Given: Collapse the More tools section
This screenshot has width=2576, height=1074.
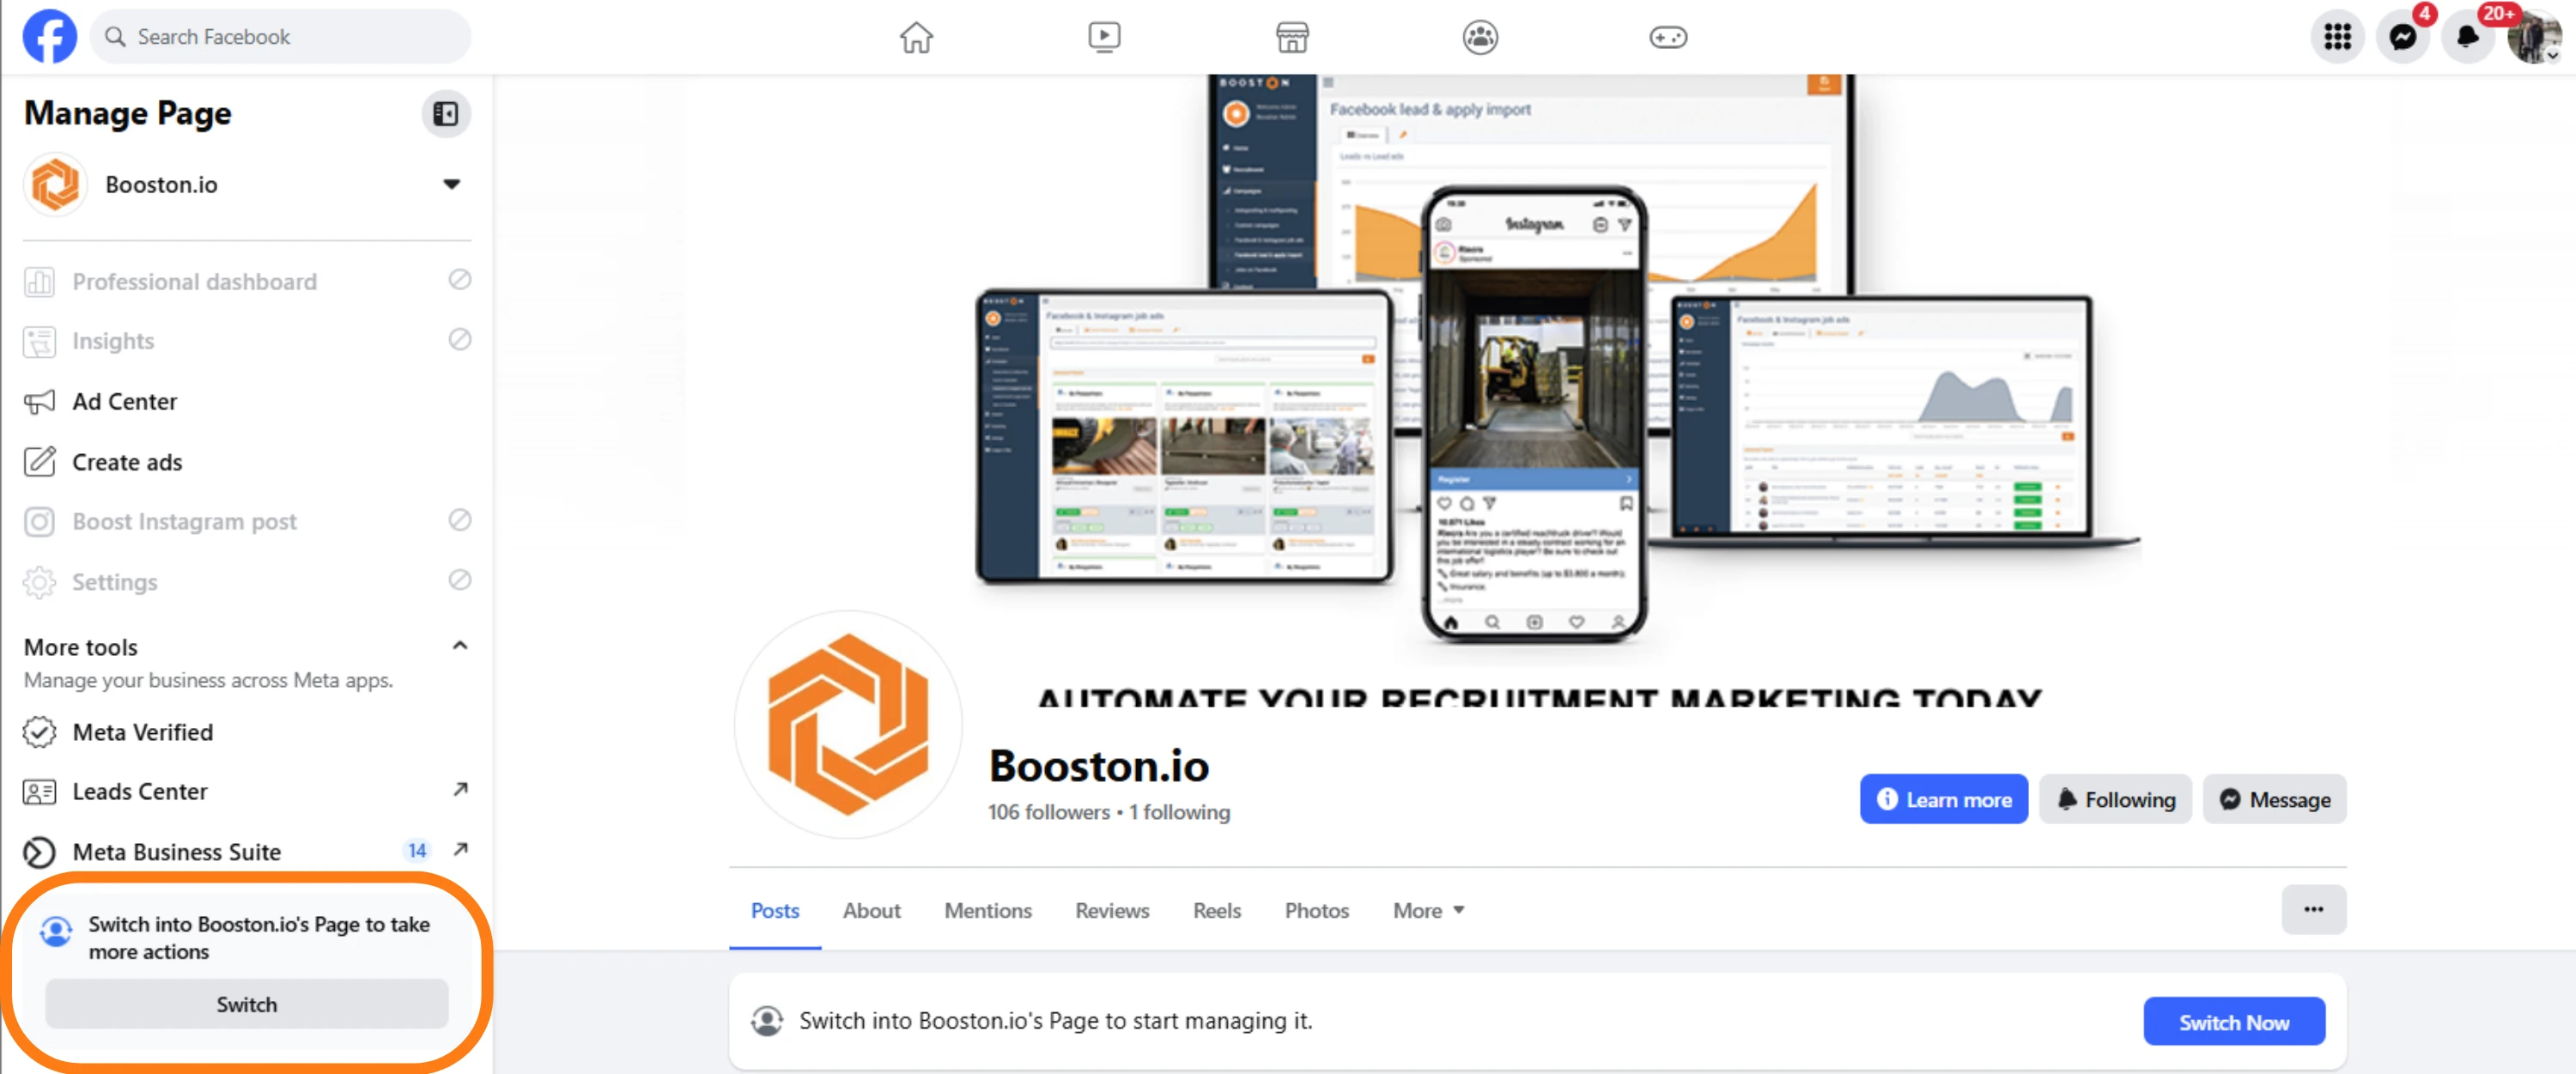Looking at the screenshot, I should (x=459, y=646).
